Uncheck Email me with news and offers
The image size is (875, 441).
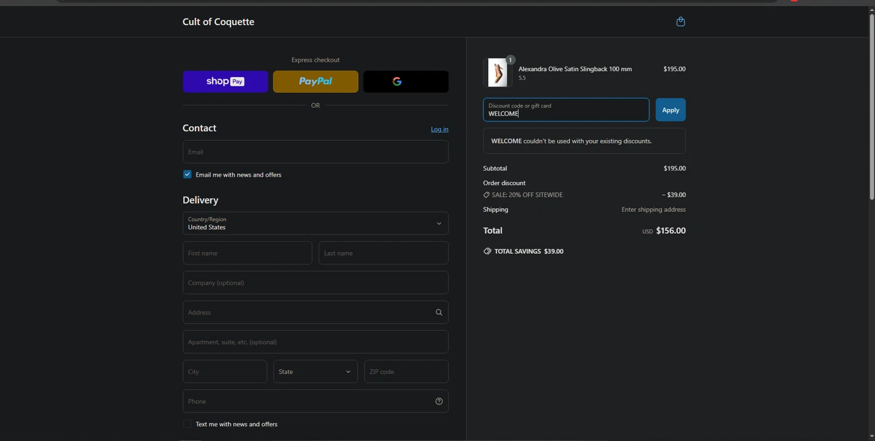pyautogui.click(x=187, y=174)
